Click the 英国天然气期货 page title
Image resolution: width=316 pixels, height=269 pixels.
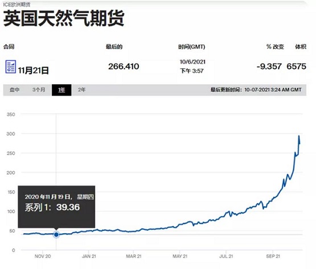64,18
